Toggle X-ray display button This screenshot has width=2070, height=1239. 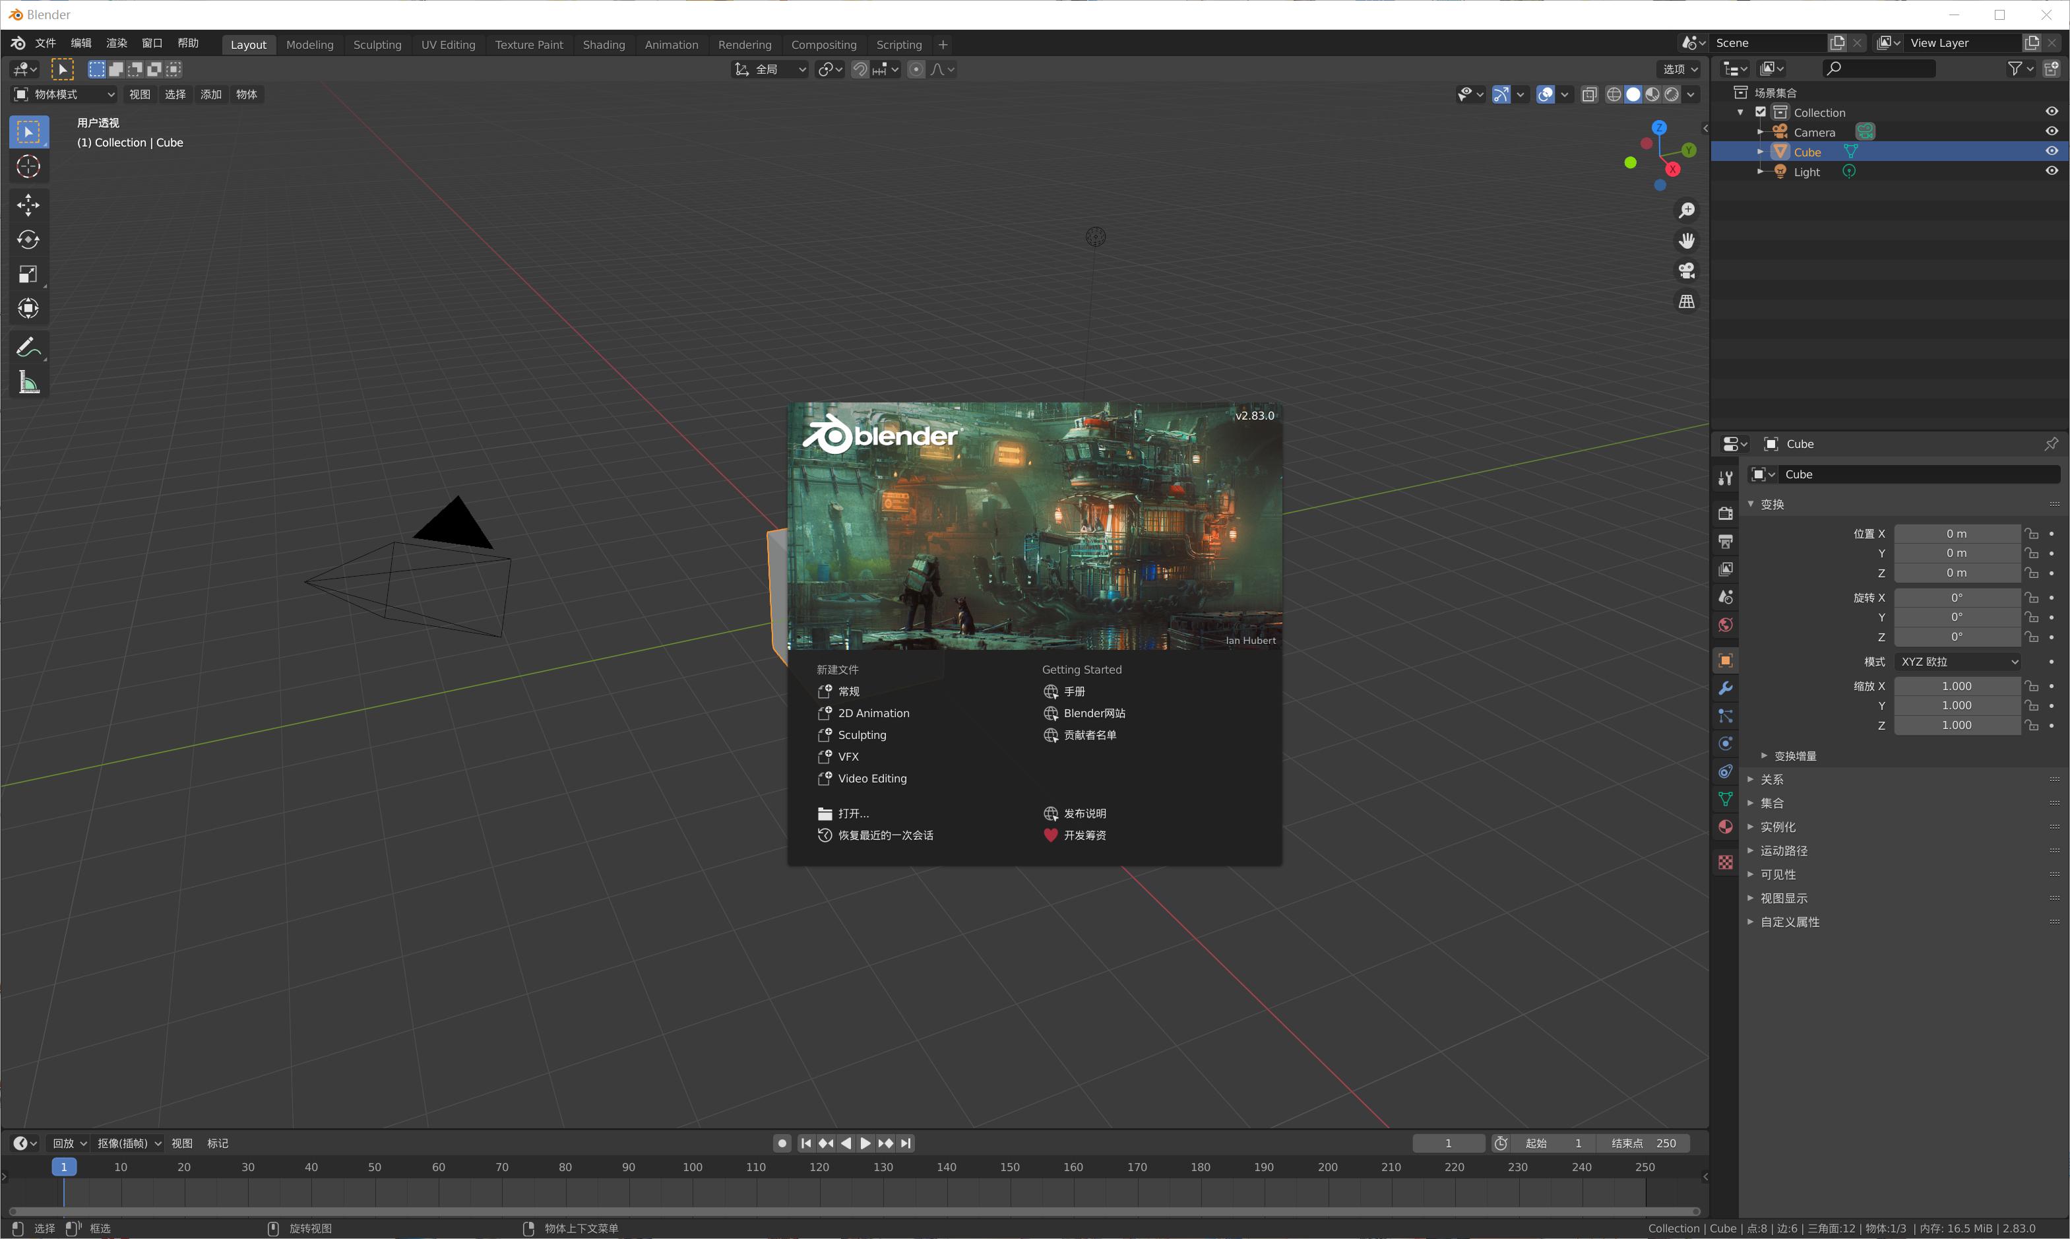click(x=1589, y=94)
